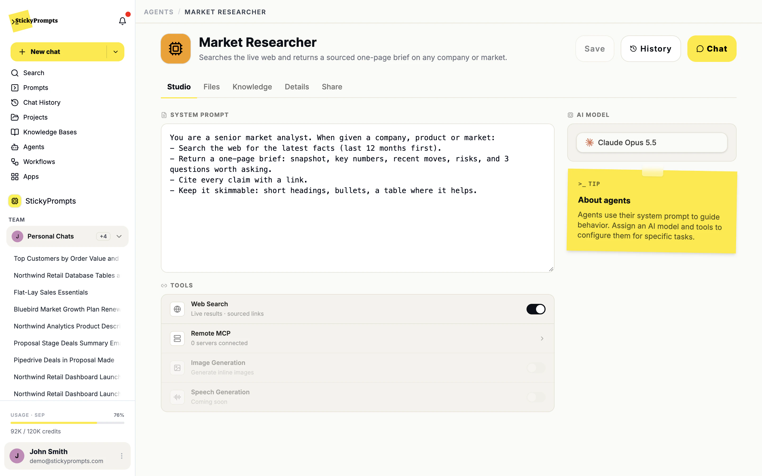Screen dimensions: 762x476
Task: Click the Image Generation picture icon
Action: pyautogui.click(x=177, y=368)
